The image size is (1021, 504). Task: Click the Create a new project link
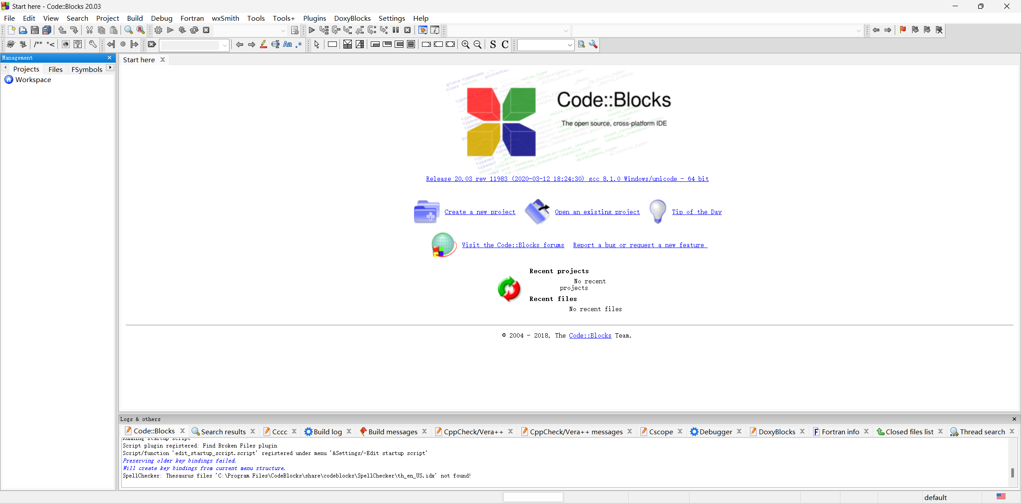(x=480, y=212)
